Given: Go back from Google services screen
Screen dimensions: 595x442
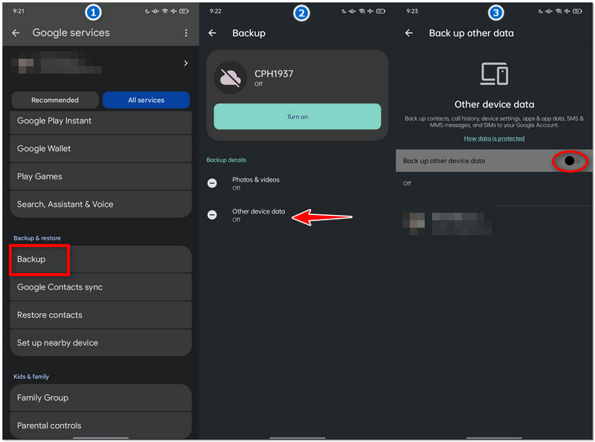Looking at the screenshot, I should pyautogui.click(x=16, y=33).
